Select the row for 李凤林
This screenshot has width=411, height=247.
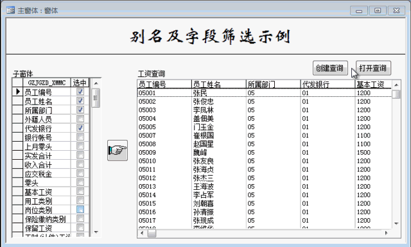coord(265,110)
